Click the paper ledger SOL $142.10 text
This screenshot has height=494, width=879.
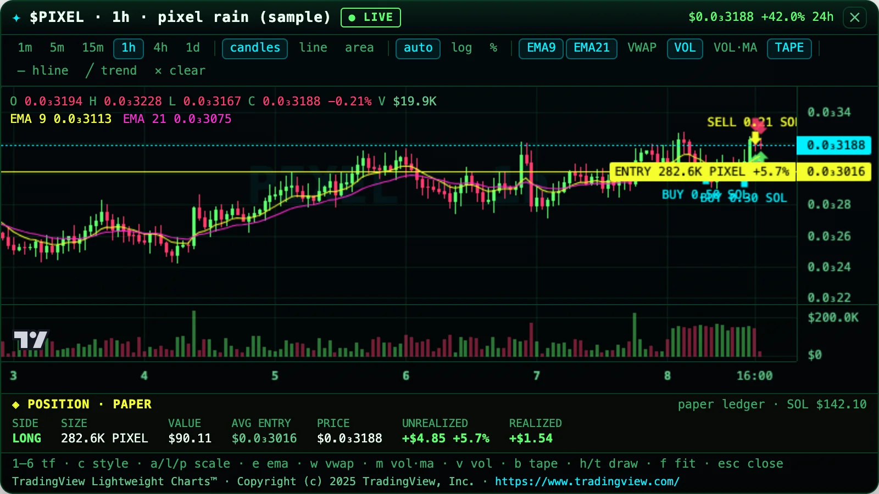(x=772, y=405)
